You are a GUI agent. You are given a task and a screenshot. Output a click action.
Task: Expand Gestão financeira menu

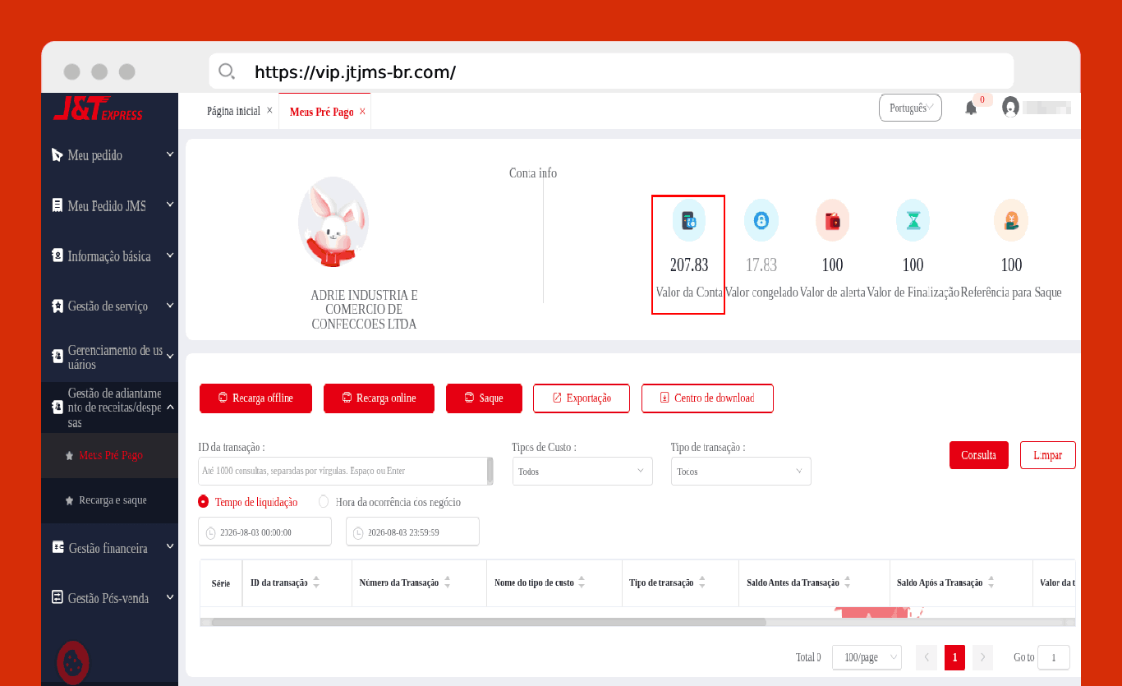click(x=170, y=546)
